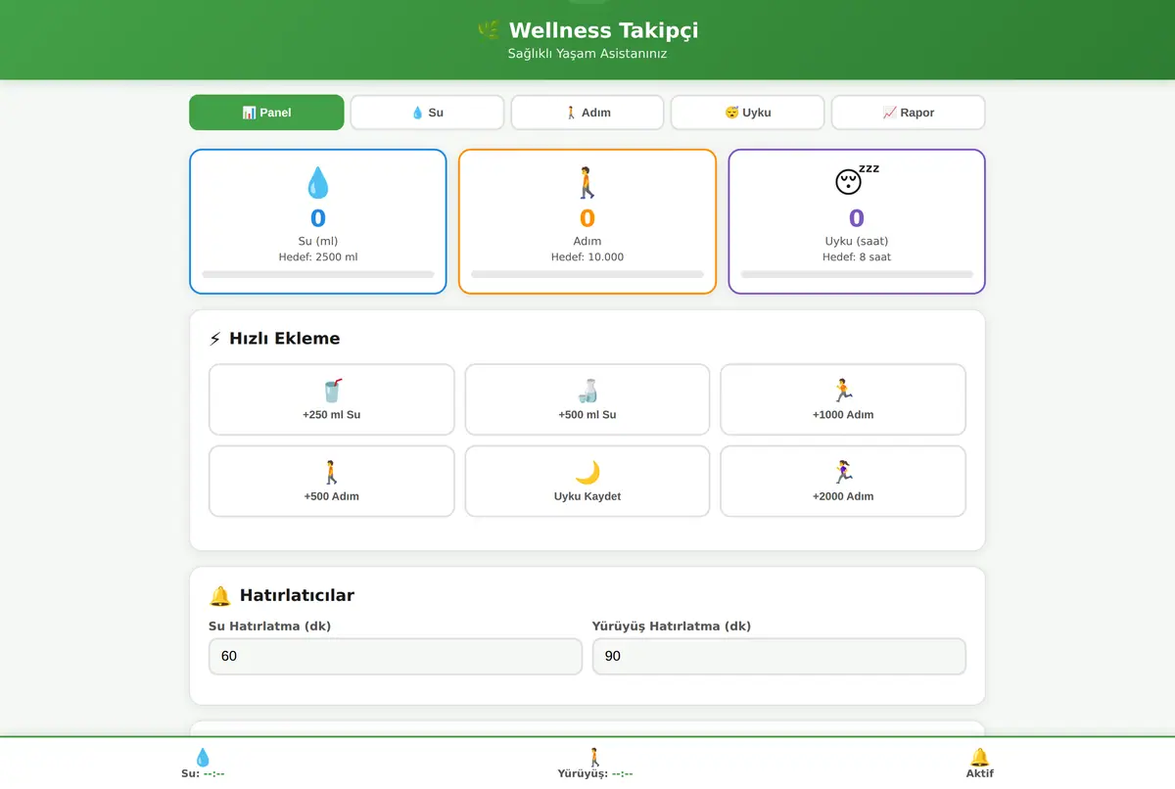The image size is (1175, 789).
Task: Click the 'Su: --:--' timer text
Action: coord(203,773)
